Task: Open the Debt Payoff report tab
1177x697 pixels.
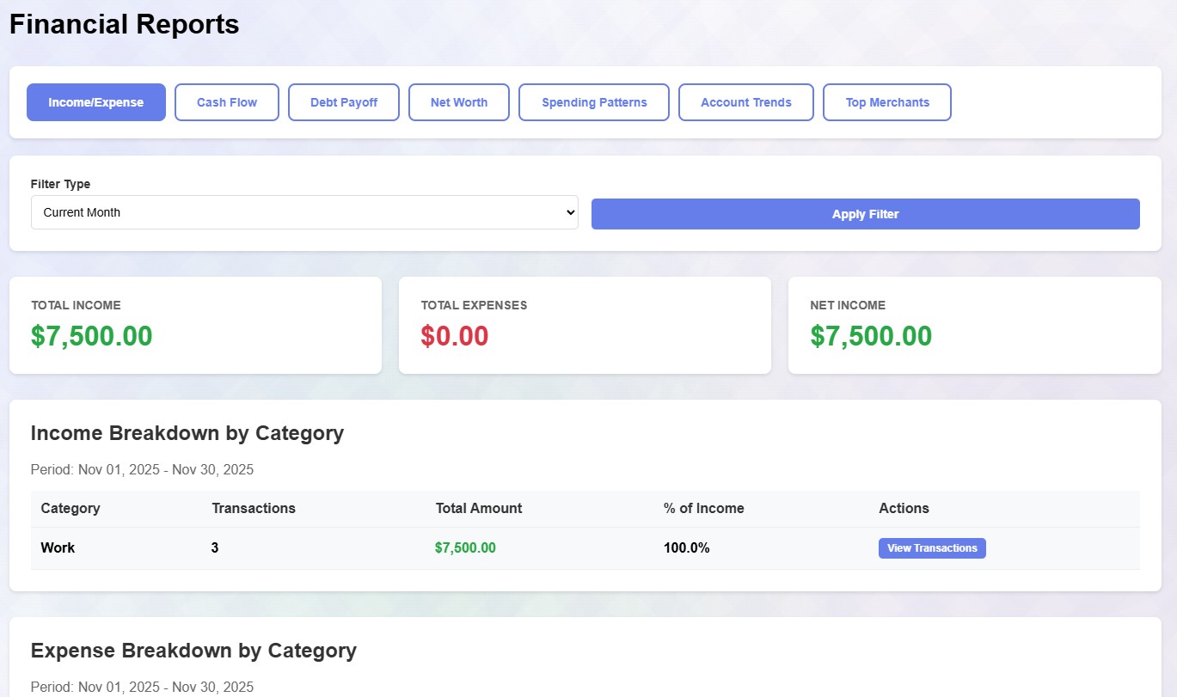Action: (x=344, y=102)
